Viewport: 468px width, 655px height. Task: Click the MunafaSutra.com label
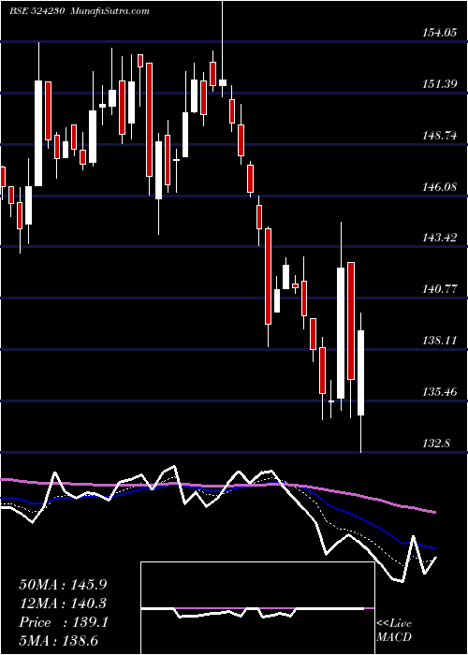pyautogui.click(x=110, y=11)
